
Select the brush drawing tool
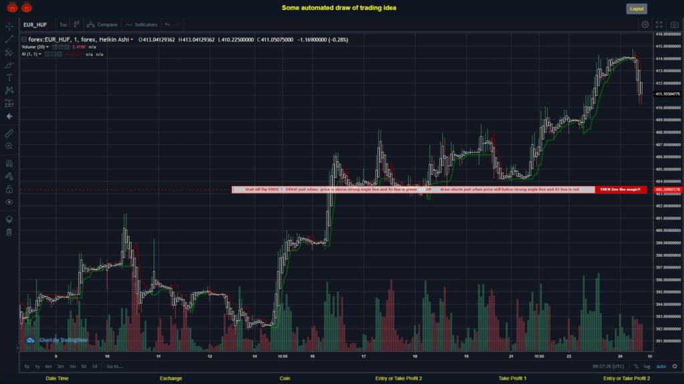pos(9,65)
